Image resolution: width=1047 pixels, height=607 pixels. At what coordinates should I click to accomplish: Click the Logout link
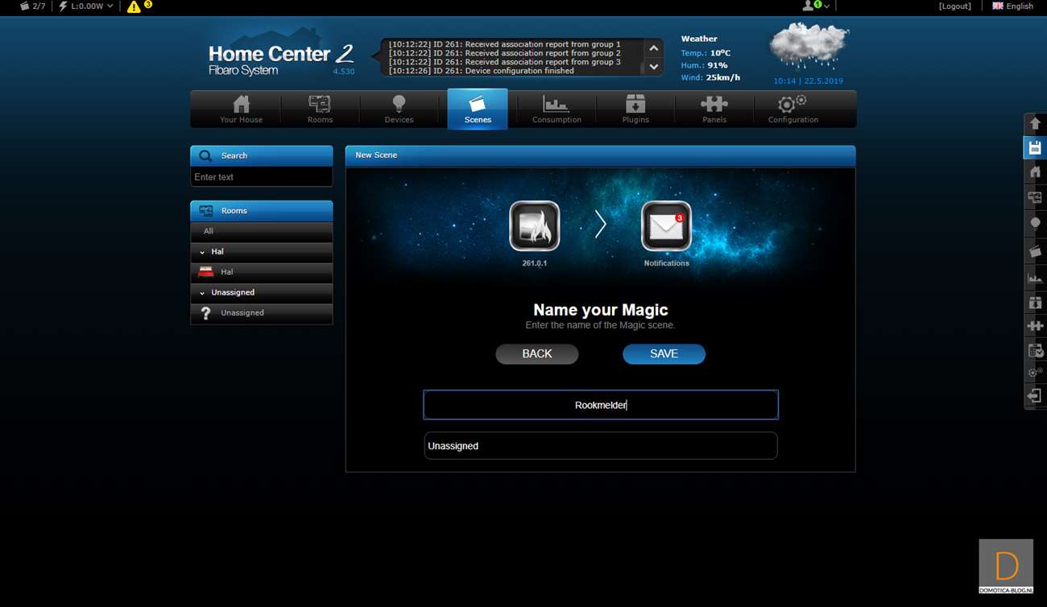click(x=955, y=6)
